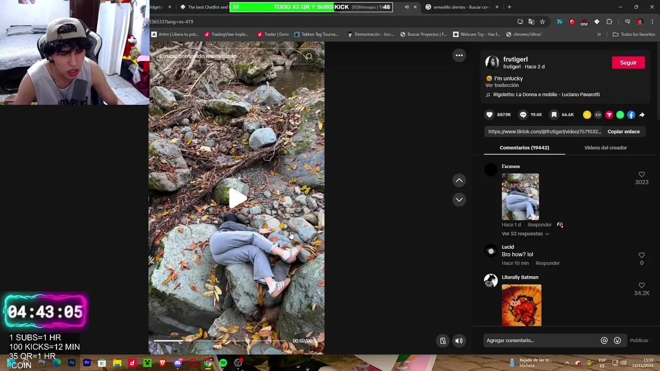Switch to armadillo dientes browser tab

[x=461, y=7]
